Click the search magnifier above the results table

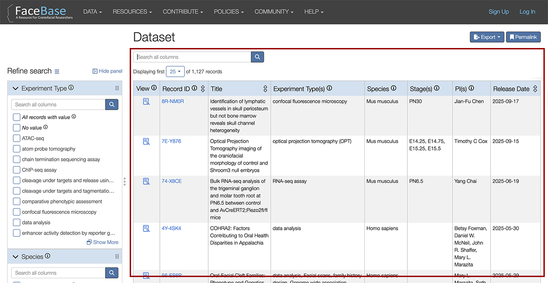point(257,57)
